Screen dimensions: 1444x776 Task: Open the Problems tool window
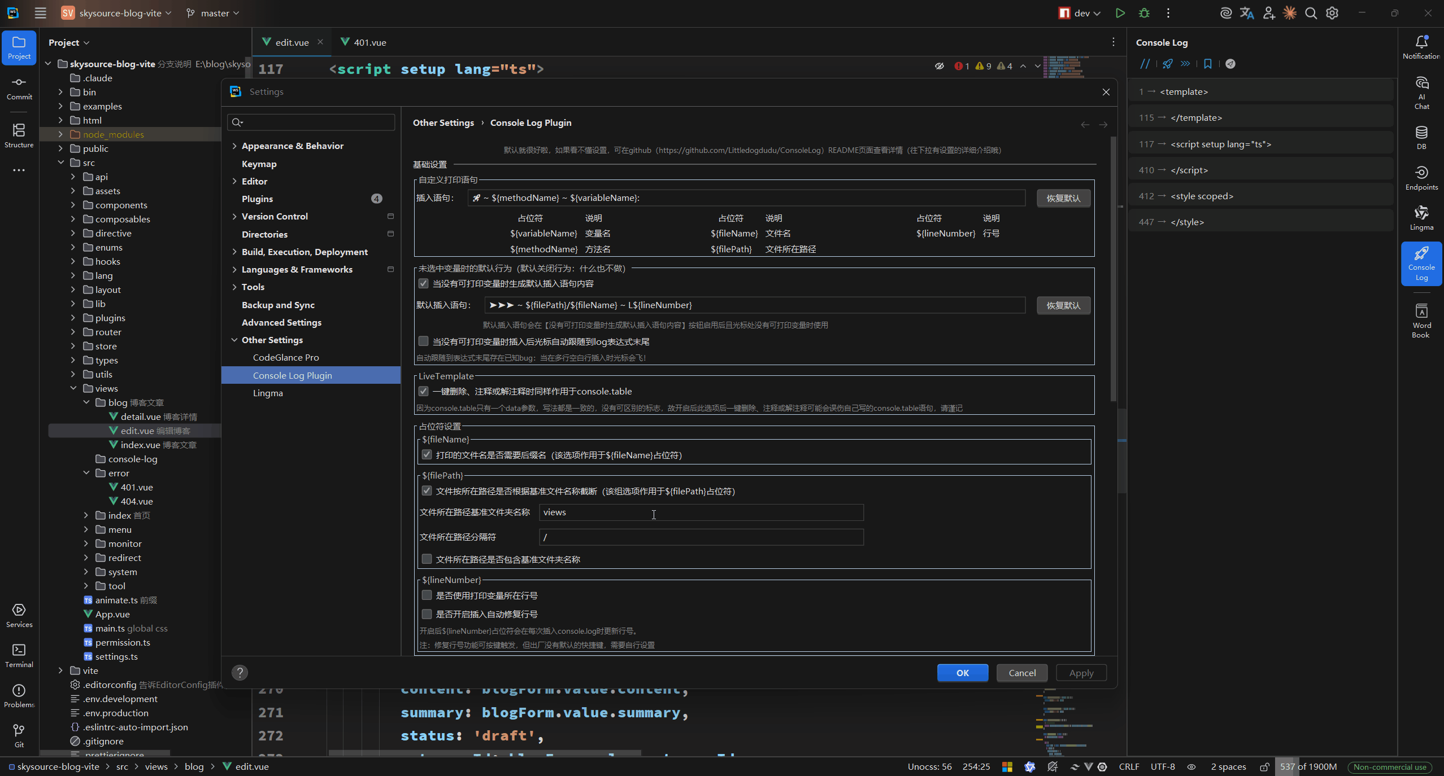tap(19, 696)
